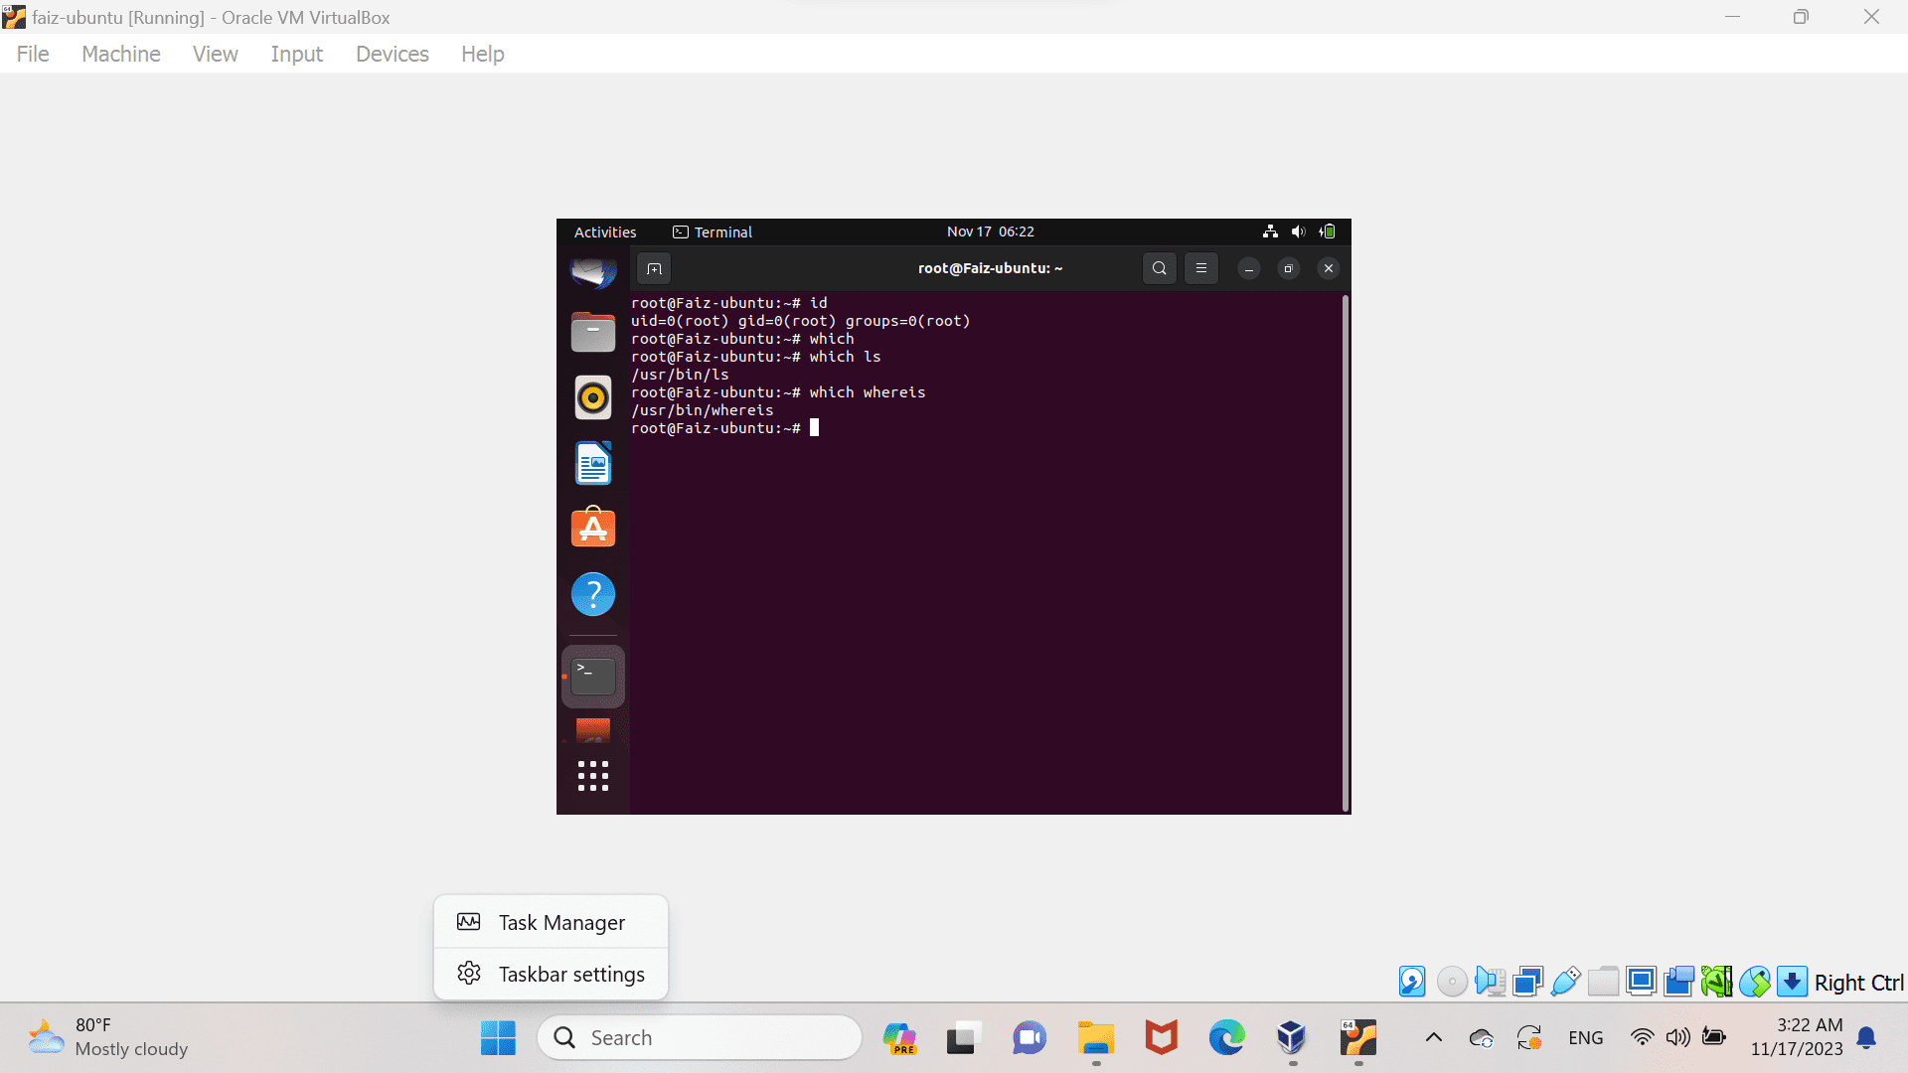Open the Machine menu

(121, 54)
